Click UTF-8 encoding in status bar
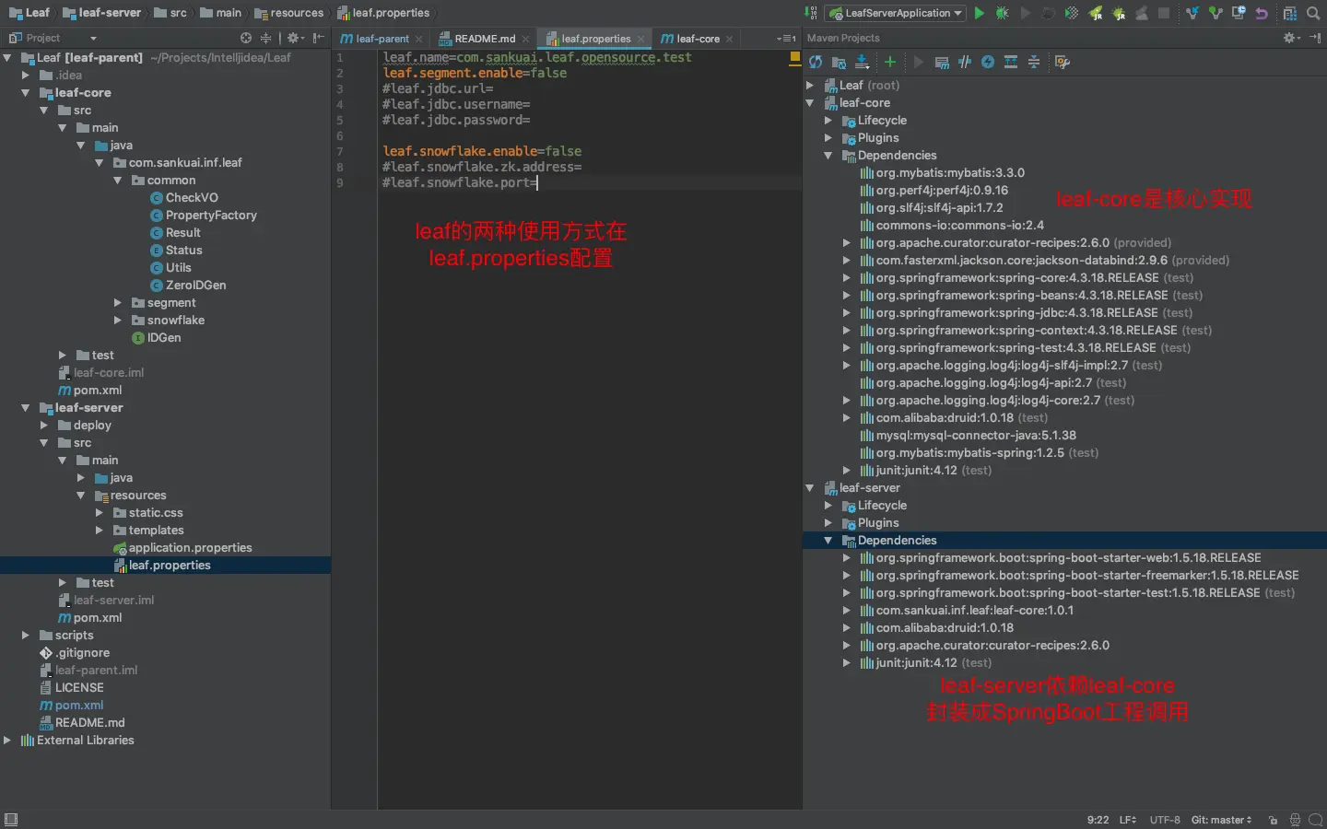This screenshot has width=1327, height=829. (x=1165, y=820)
